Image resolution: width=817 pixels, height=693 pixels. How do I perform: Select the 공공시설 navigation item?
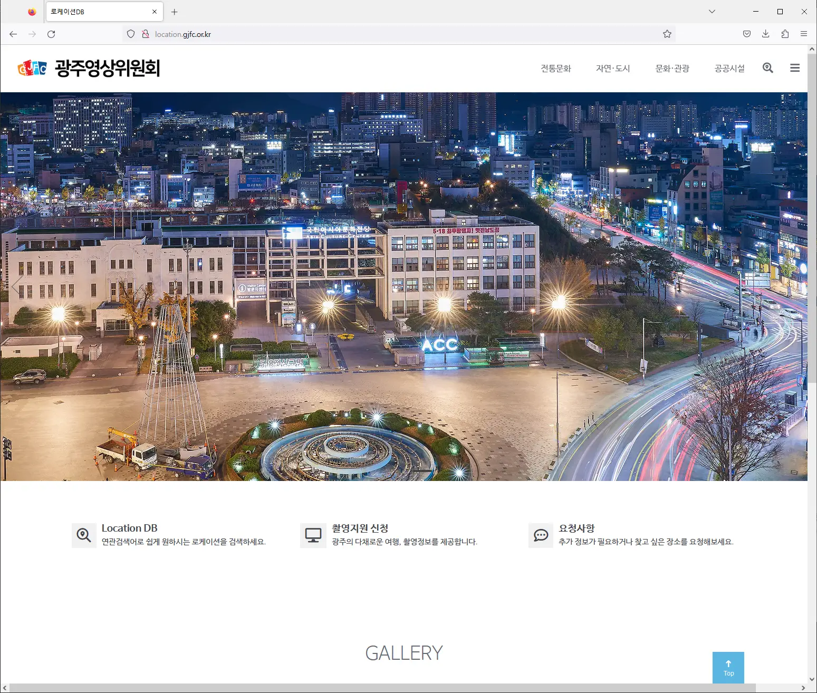[x=729, y=69]
